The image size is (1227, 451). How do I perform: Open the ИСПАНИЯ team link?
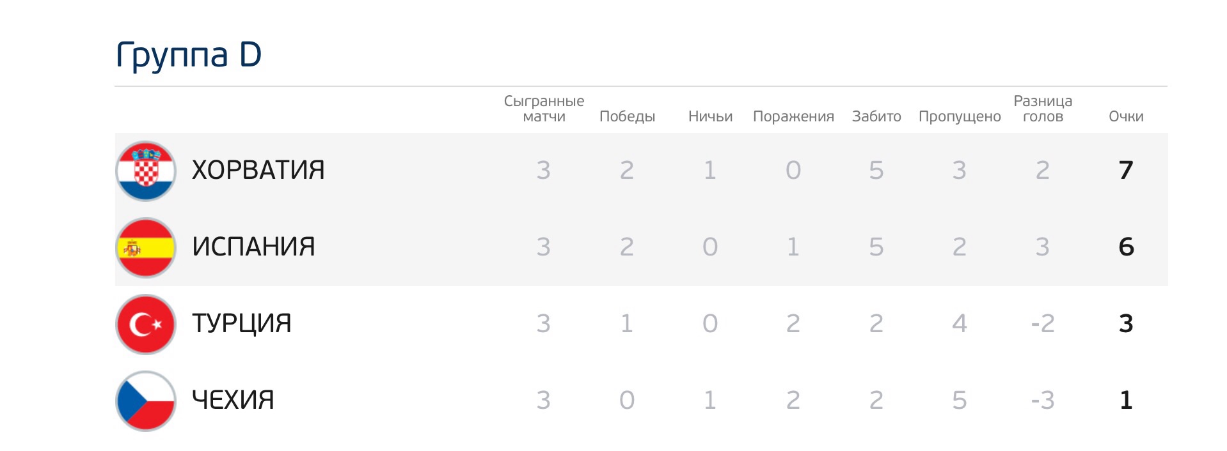(x=253, y=247)
